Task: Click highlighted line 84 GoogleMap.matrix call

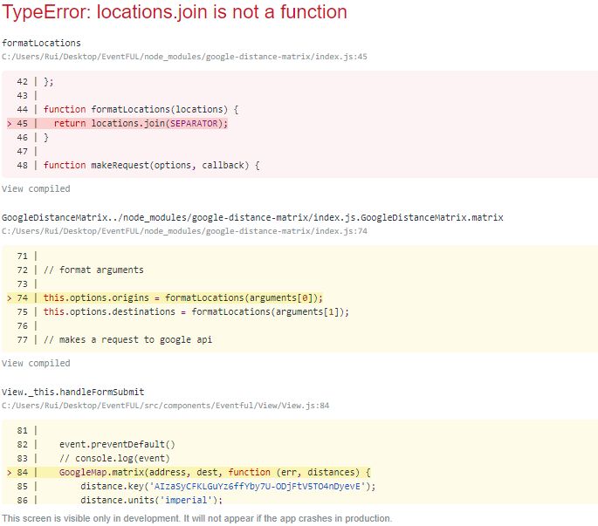Action: 189,472
